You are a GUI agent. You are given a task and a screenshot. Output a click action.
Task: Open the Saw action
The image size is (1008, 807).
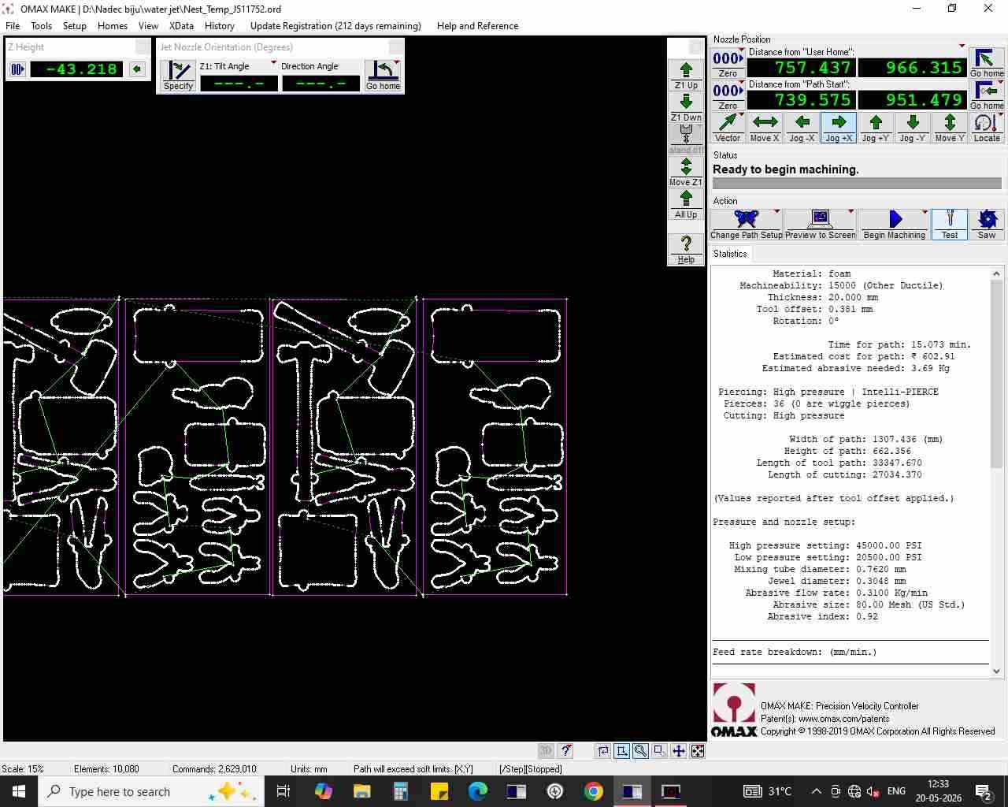[x=987, y=225]
